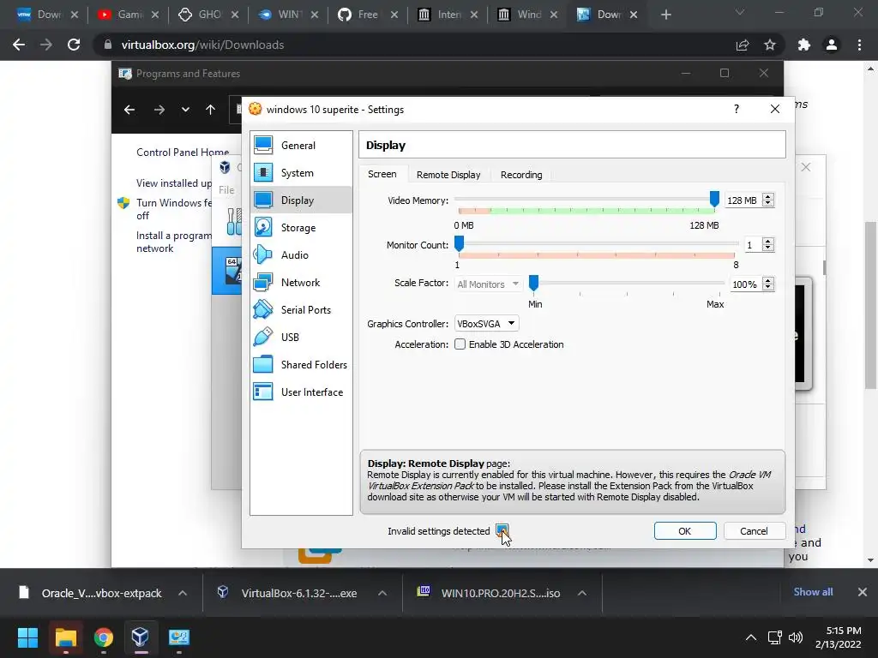Click the Display monitor icon
878x658 pixels.
coord(263,200)
